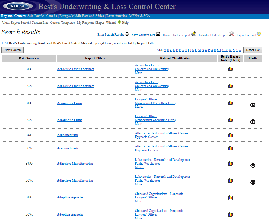This screenshot has width=269, height=223.
Task: Expand More... under LCM Academic Testing Services
Action: (139, 90)
